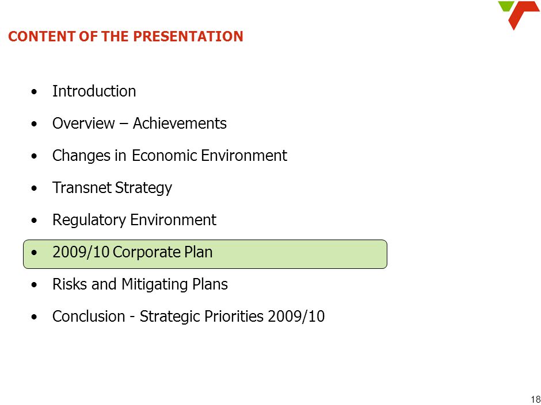Click the word 'Achievements' in second bullet
Viewport: 541px width, 405px height.
click(180, 124)
